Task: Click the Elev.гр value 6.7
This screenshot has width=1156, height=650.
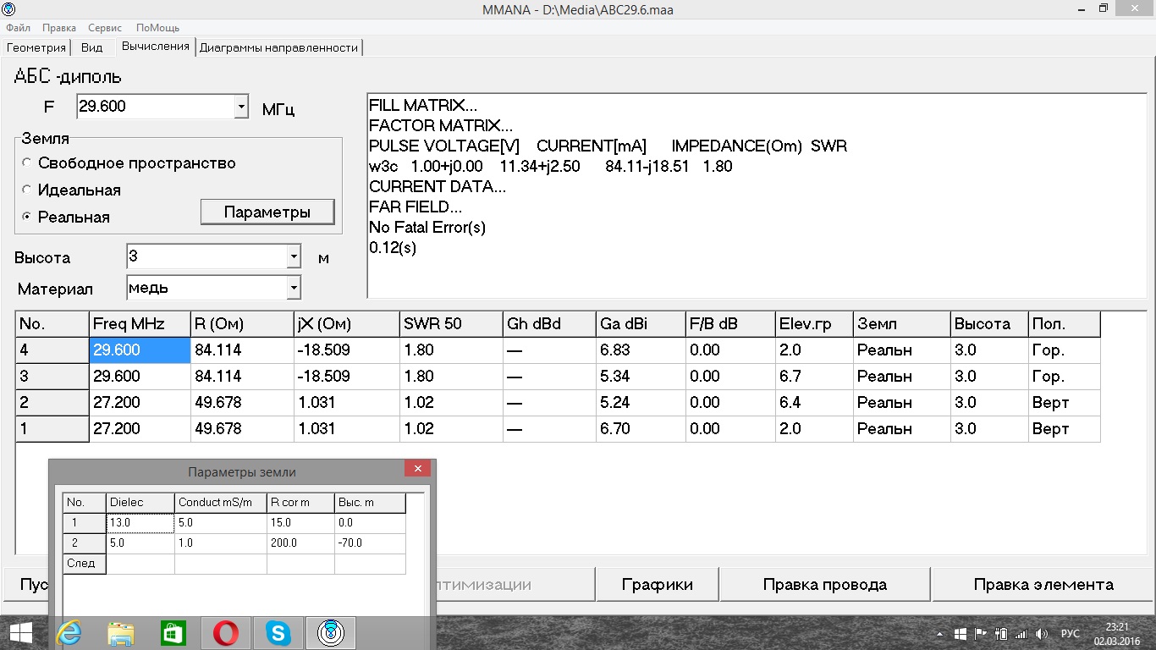Action: [x=814, y=377]
